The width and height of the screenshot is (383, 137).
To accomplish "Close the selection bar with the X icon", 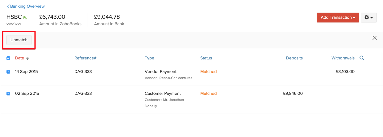I will click(x=374, y=38).
